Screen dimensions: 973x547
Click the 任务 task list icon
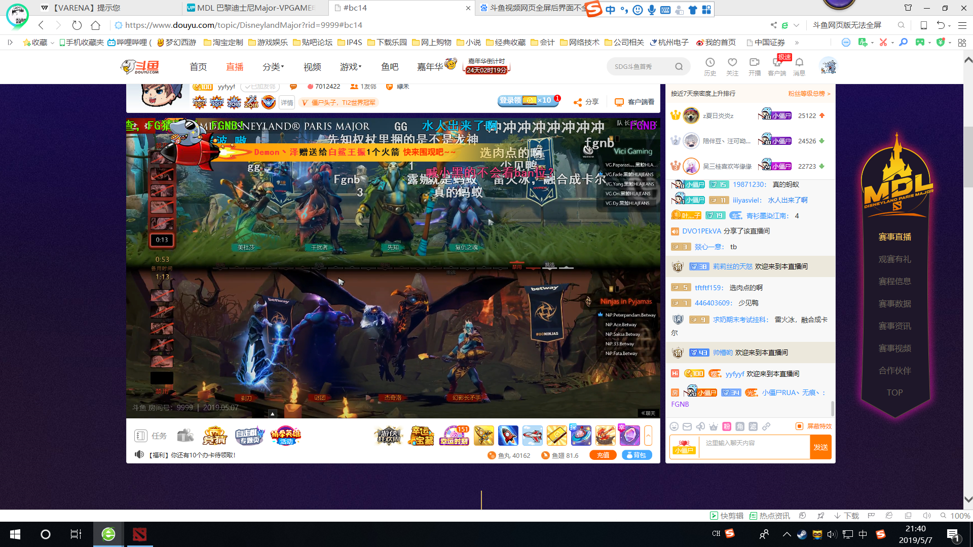pos(140,436)
